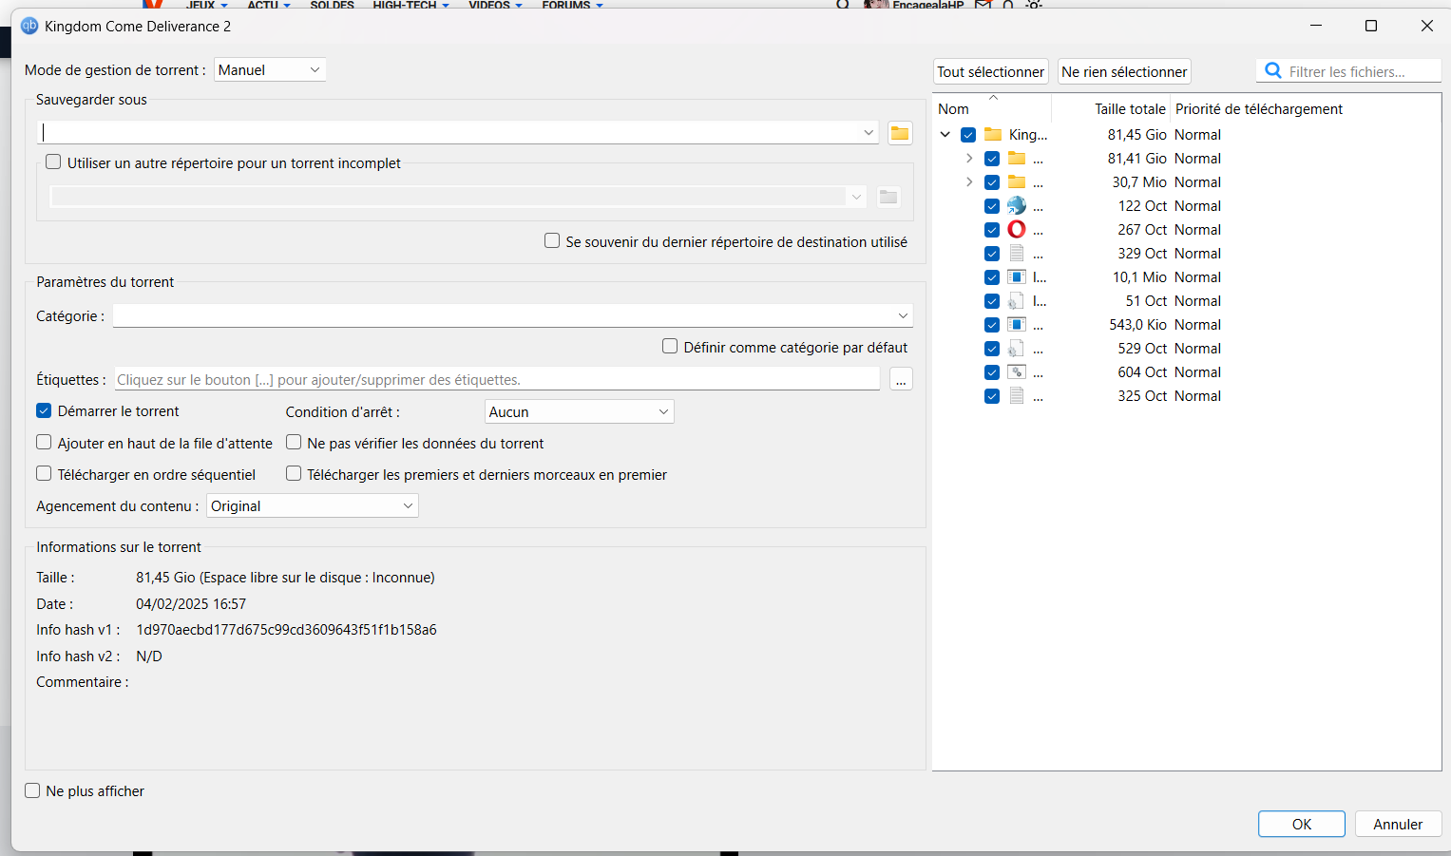Click the folder icon in the 81,41 Gio row
This screenshot has height=856, width=1451.
point(1017,158)
